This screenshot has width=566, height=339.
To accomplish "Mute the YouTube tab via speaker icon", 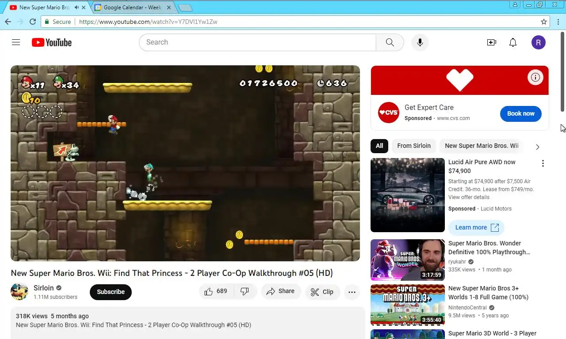I will (x=77, y=8).
